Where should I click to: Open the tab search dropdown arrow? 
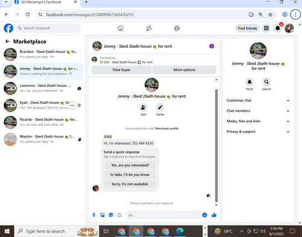pyautogui.click(x=6, y=2)
